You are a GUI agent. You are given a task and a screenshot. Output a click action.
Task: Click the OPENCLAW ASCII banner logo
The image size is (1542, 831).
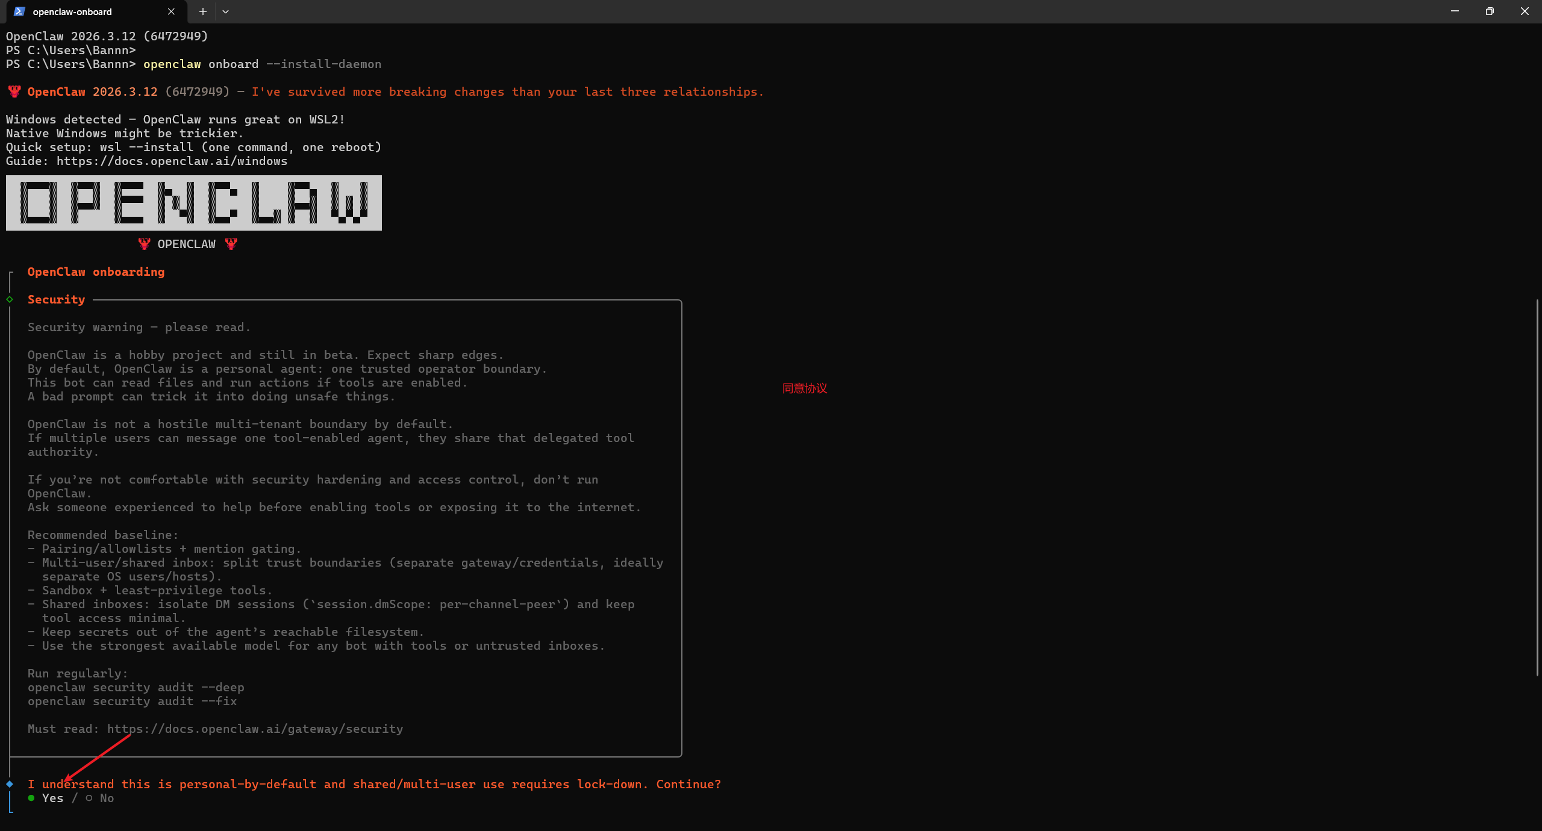tap(193, 203)
